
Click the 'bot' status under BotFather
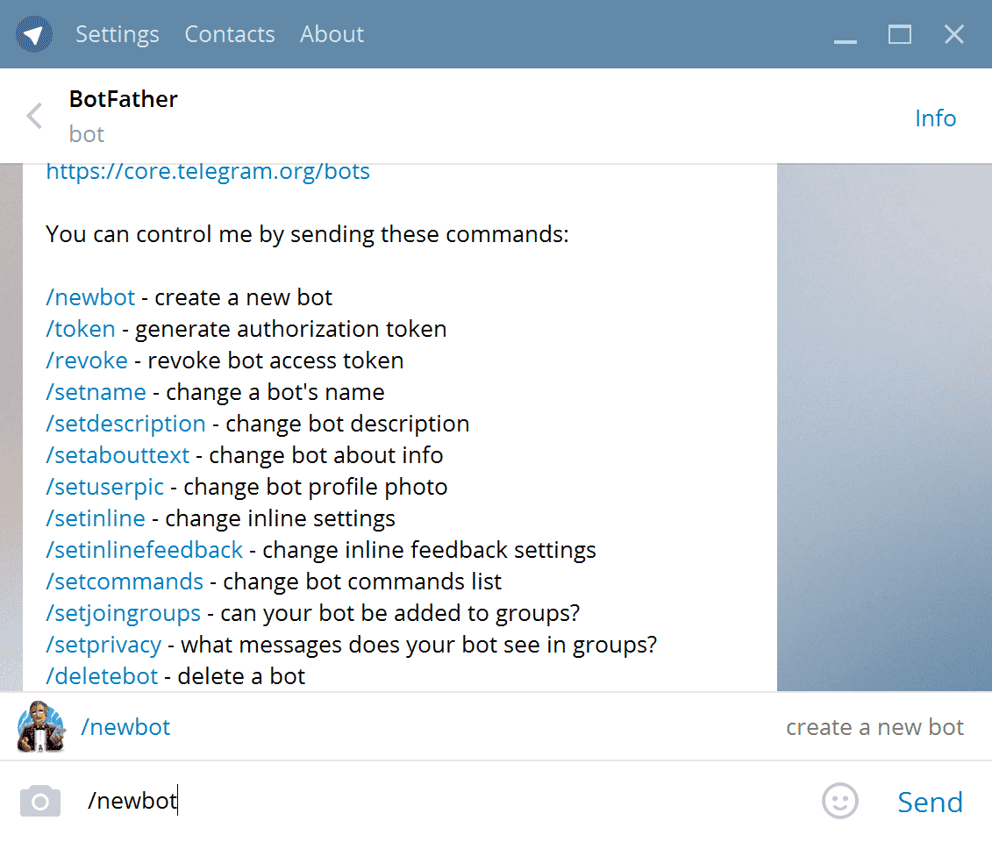pos(87,134)
